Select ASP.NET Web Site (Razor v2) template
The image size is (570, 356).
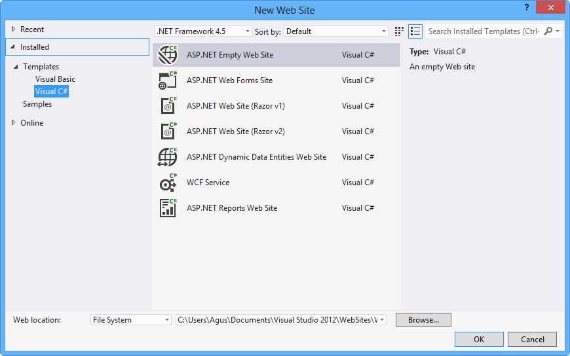[276, 131]
